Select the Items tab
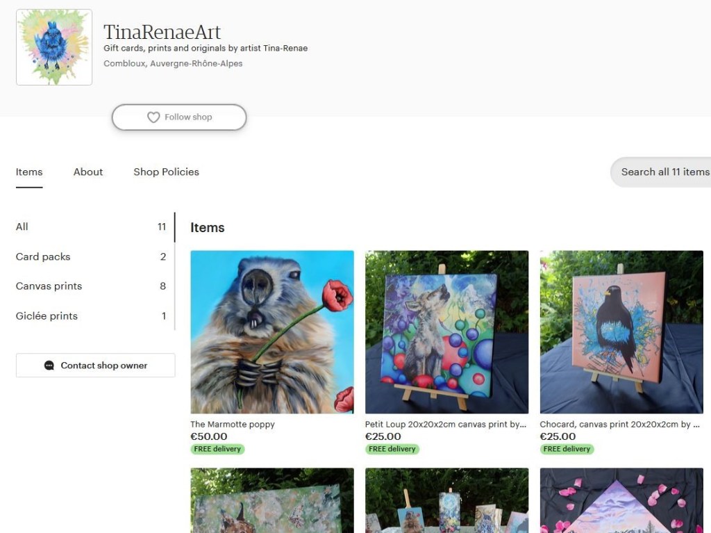711x533 pixels. pyautogui.click(x=29, y=172)
